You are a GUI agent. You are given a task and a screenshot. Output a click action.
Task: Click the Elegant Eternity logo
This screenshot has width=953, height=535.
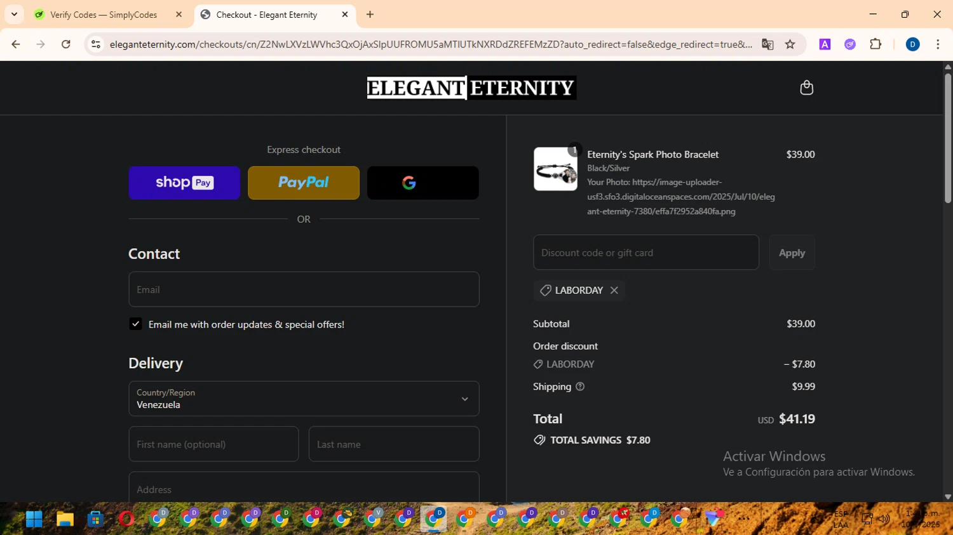471,88
